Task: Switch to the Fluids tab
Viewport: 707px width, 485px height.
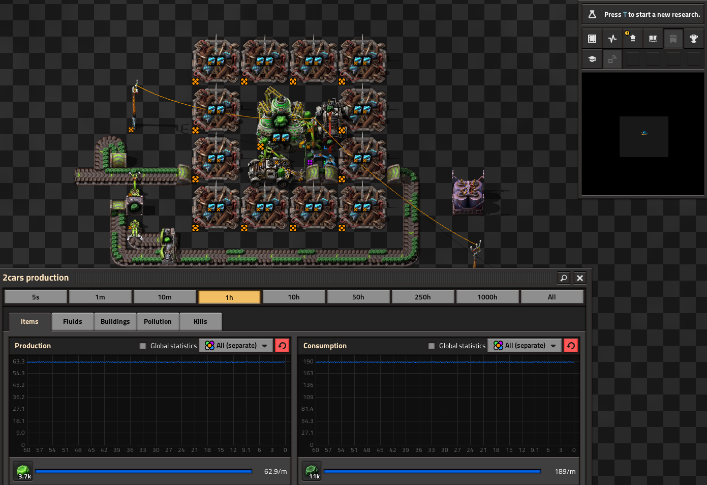Action: pos(73,322)
